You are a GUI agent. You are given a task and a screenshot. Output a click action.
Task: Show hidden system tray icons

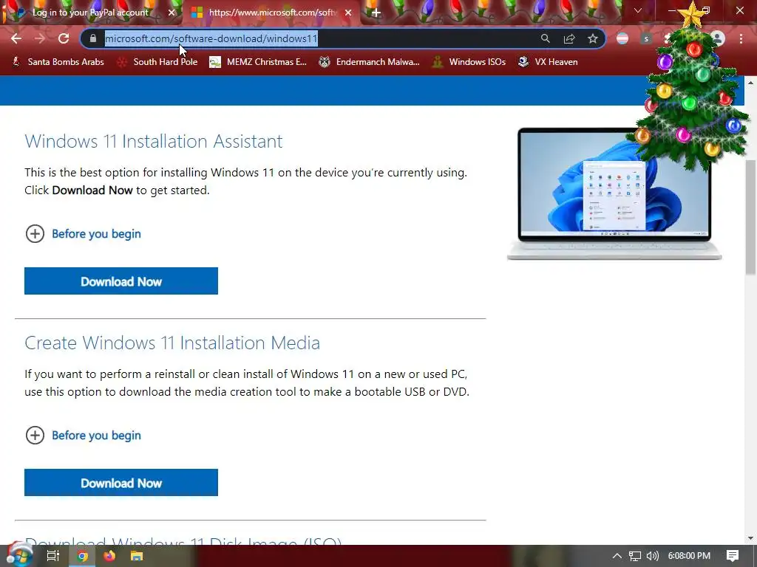617,556
